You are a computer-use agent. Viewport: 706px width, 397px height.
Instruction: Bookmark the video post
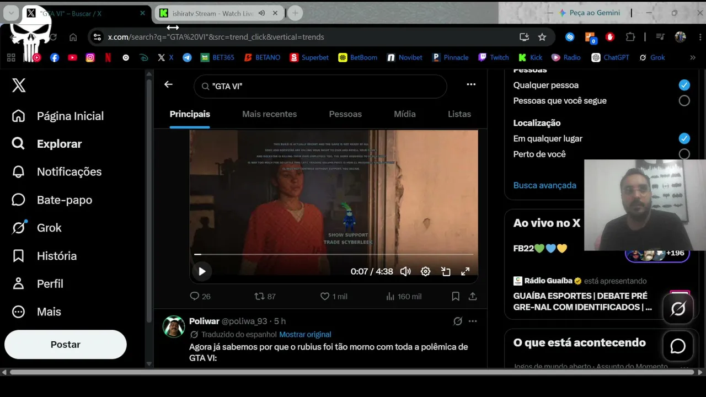(456, 297)
